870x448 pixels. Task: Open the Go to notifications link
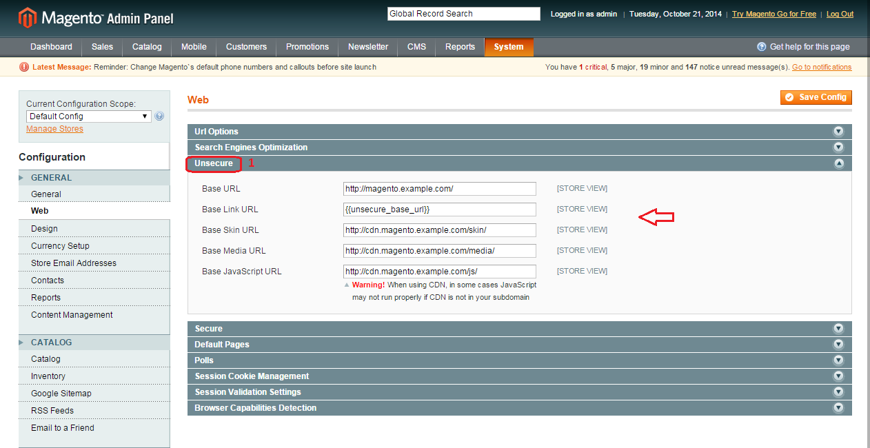coord(822,67)
